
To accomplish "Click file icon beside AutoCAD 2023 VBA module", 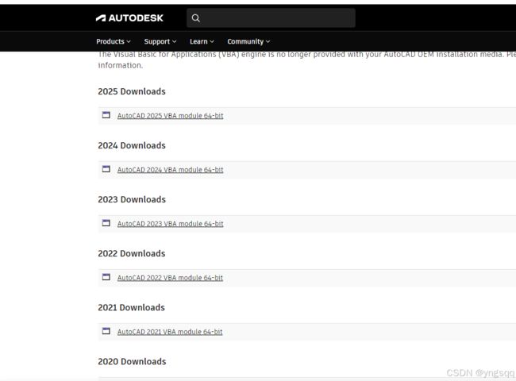I will pos(106,223).
